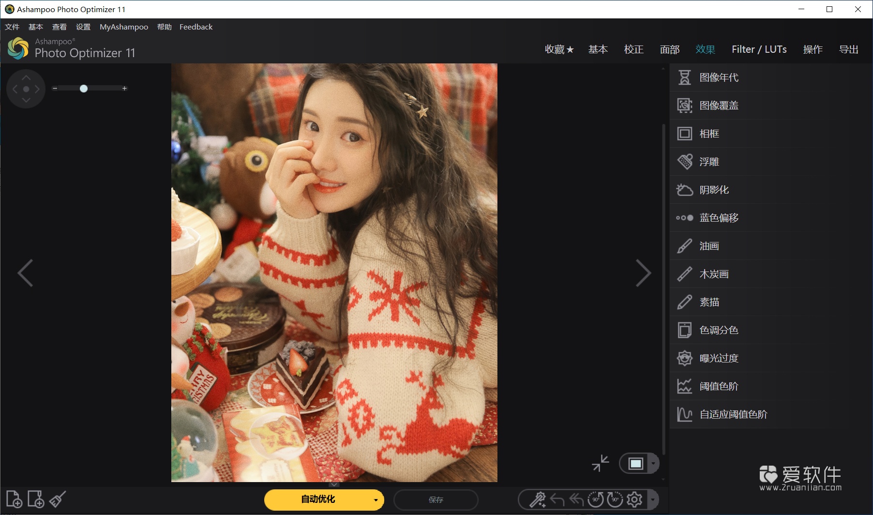
Task: Add an image folder using the folder-plus icon
Action: click(34, 500)
